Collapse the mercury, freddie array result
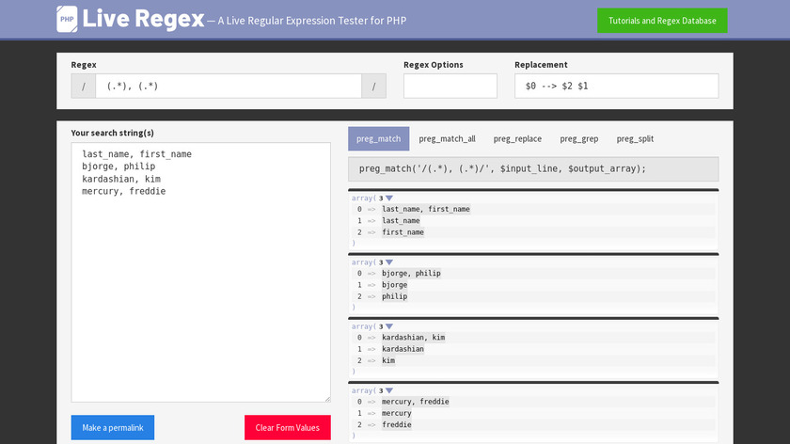 tap(389, 390)
